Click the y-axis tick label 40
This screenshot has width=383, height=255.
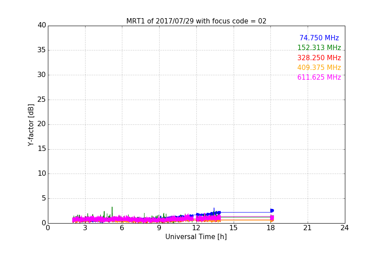tap(42, 25)
